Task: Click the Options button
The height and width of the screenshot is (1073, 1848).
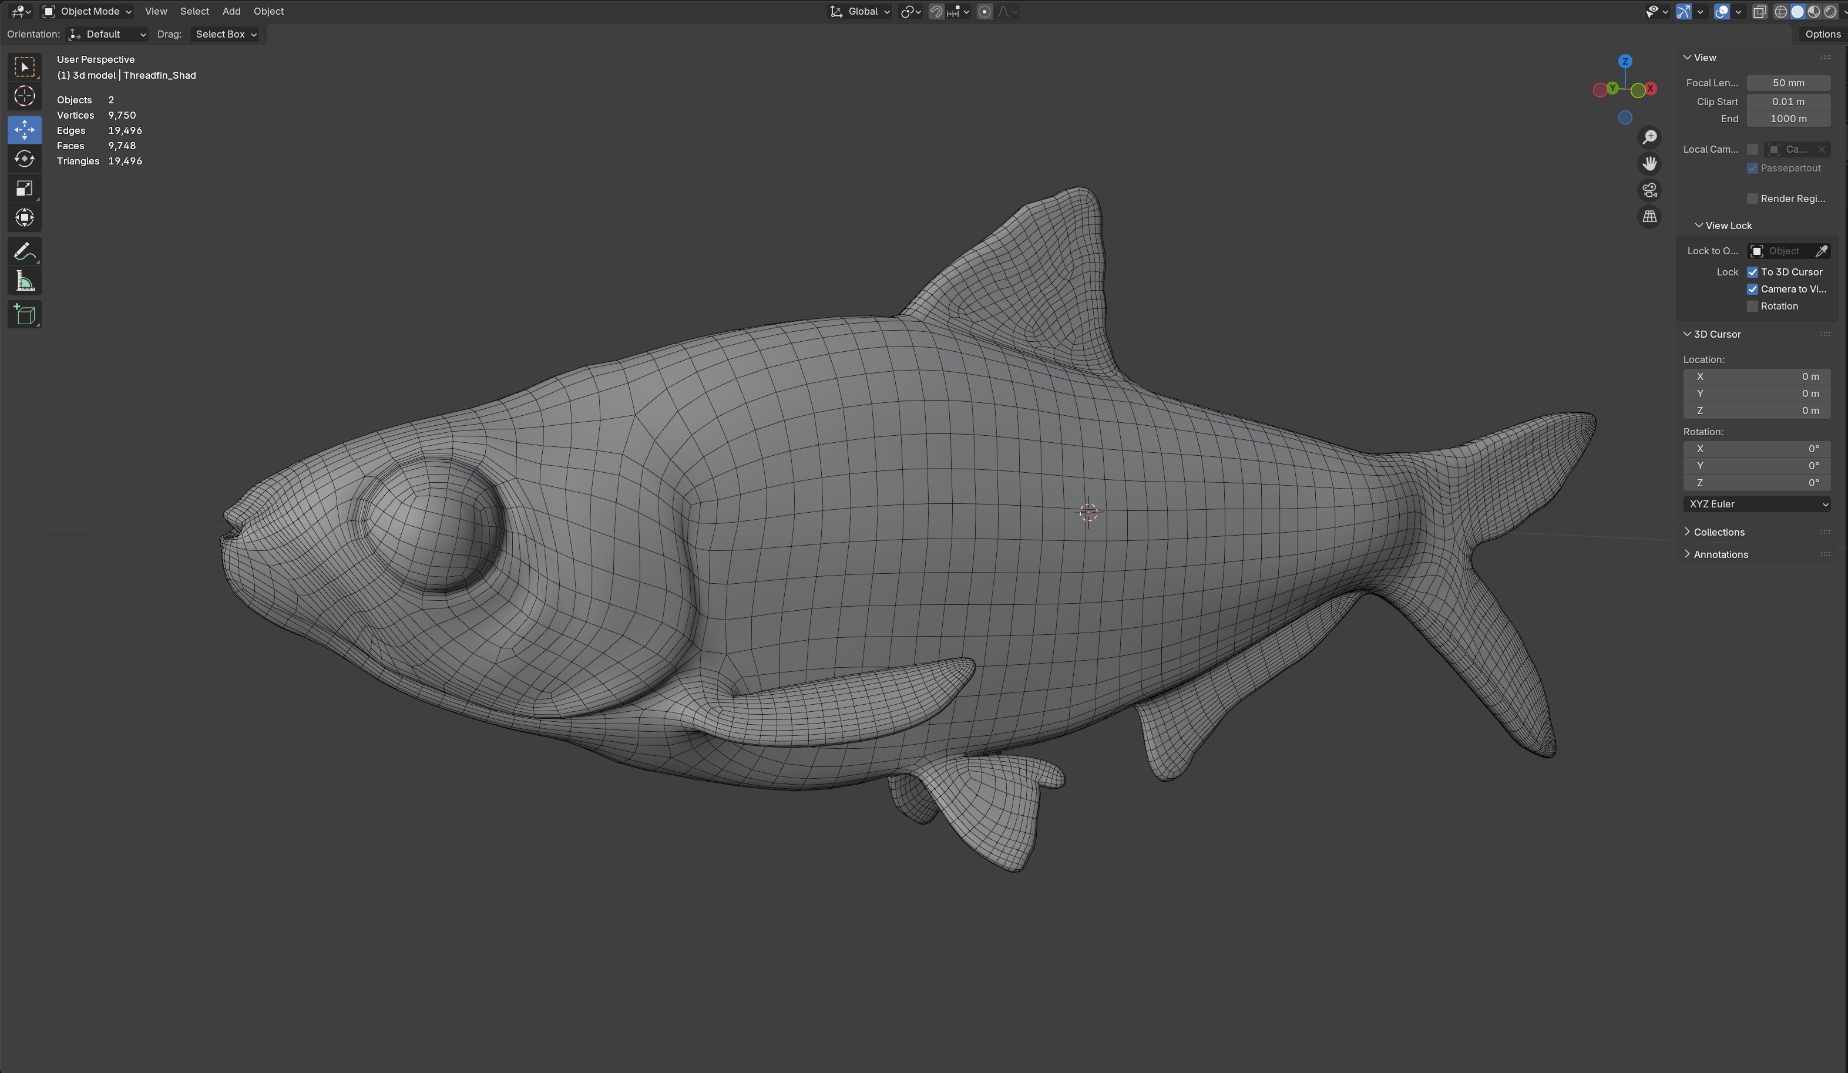Action: tap(1822, 33)
